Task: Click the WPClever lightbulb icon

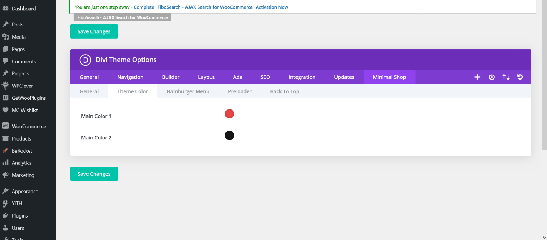Action: (x=5, y=86)
